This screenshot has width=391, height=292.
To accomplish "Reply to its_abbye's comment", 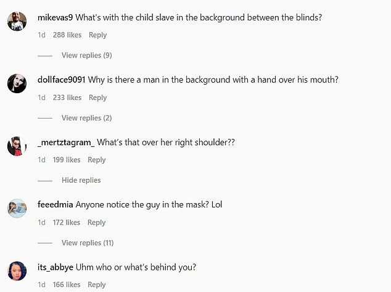I will pyautogui.click(x=97, y=285).
